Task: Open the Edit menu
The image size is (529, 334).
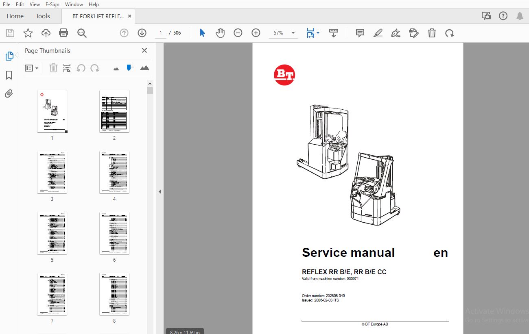Action: coord(20,4)
